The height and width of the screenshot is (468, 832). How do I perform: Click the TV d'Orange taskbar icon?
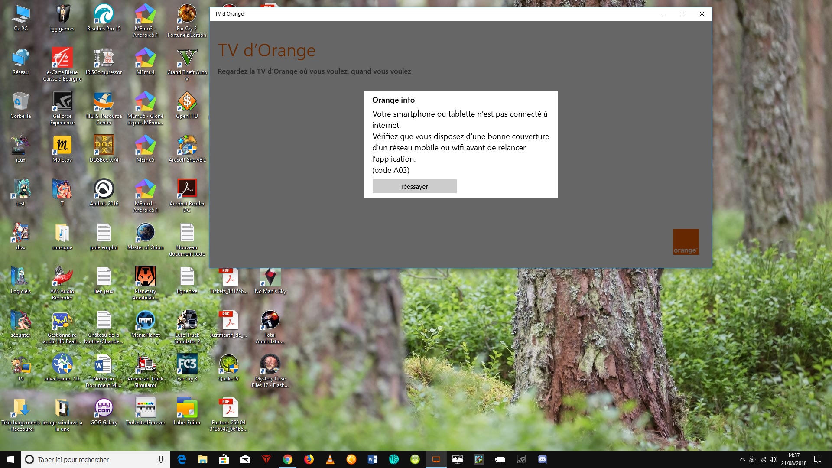pos(436,459)
